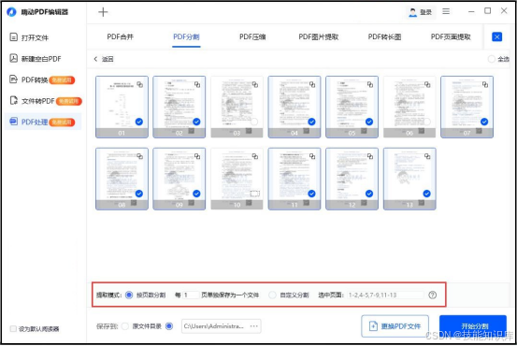Uncheck the blue checkmark on page 01
Viewport: 517px width, 346px height.
(139, 122)
